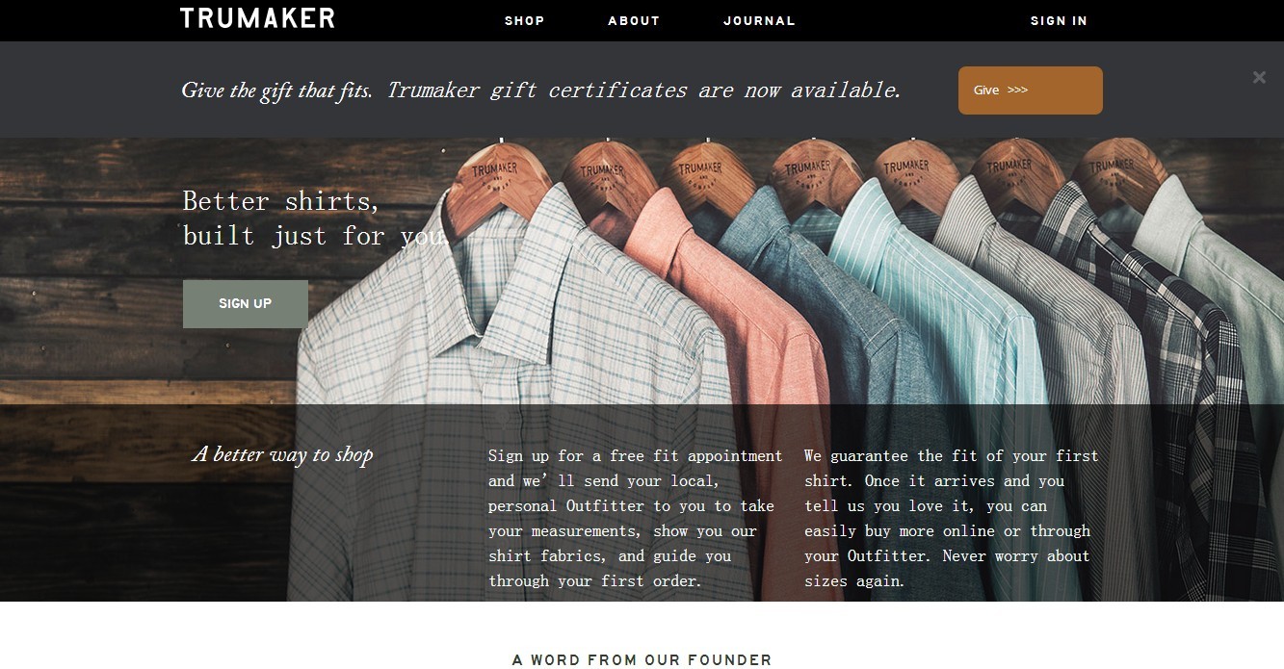Open the SHOP menu
1284x669 pixels.
pos(525,20)
